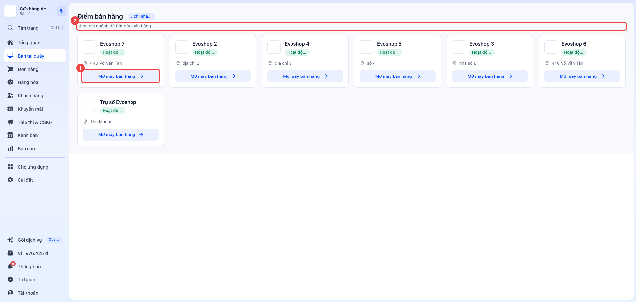
Task: Click the Hàng hóa box icon
Action: tap(10, 82)
